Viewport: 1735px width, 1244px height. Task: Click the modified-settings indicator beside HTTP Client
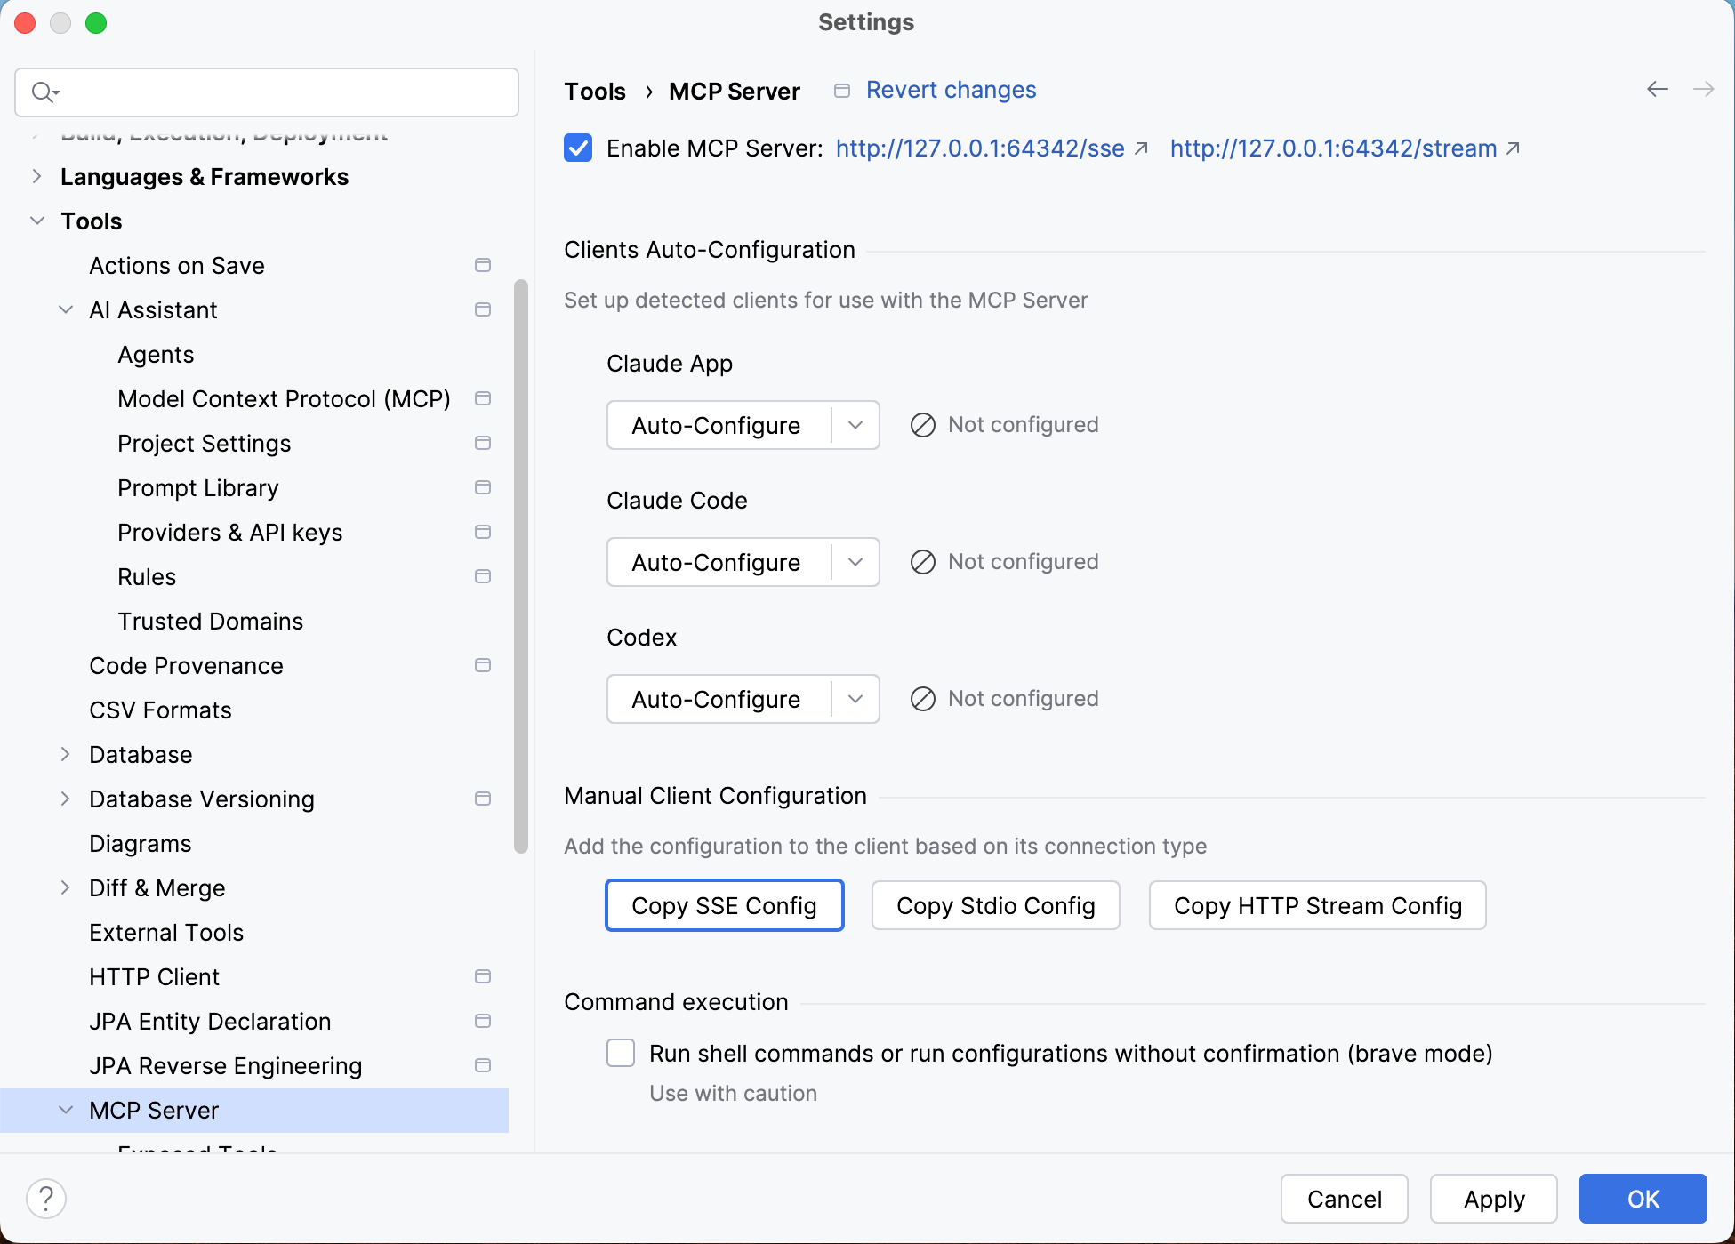click(x=483, y=976)
